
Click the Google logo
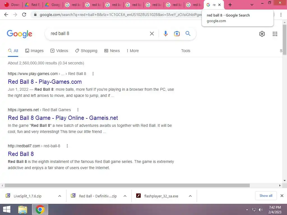[20, 34]
